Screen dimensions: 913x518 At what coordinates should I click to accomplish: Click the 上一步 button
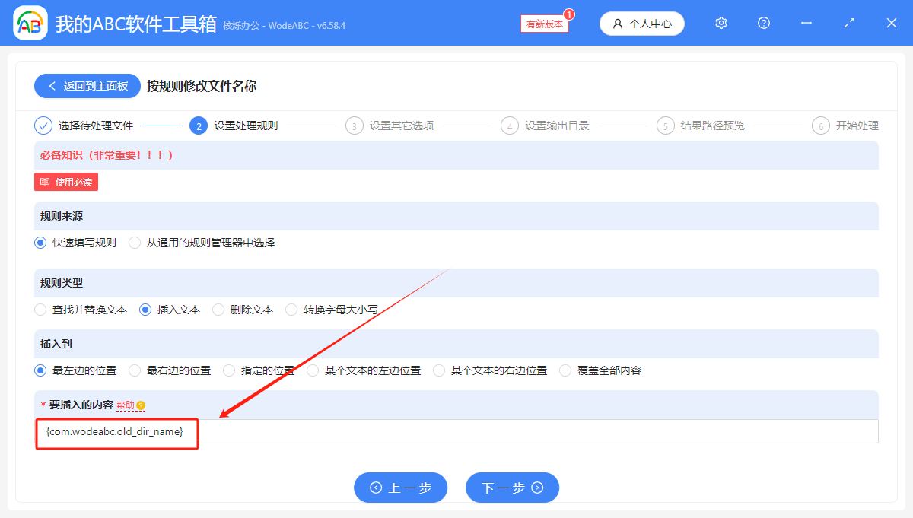pyautogui.click(x=401, y=488)
